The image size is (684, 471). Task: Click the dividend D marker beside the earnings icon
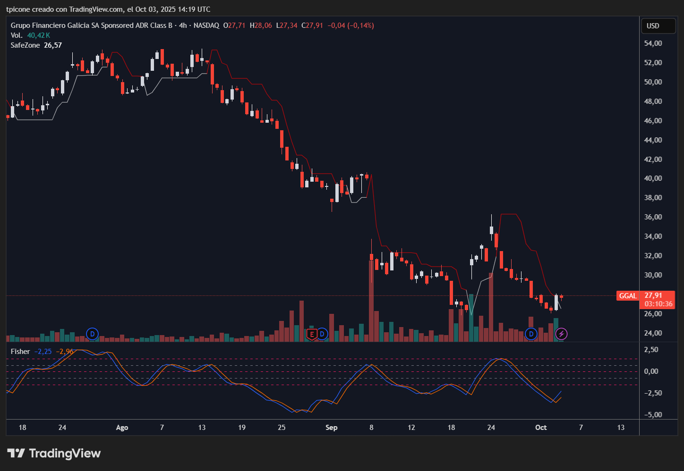coord(322,335)
